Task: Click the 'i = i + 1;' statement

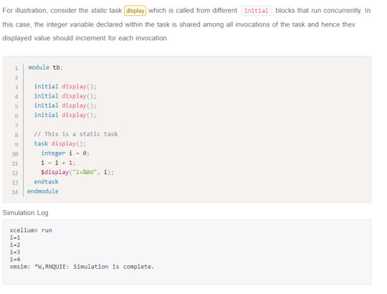Action: tap(58, 163)
